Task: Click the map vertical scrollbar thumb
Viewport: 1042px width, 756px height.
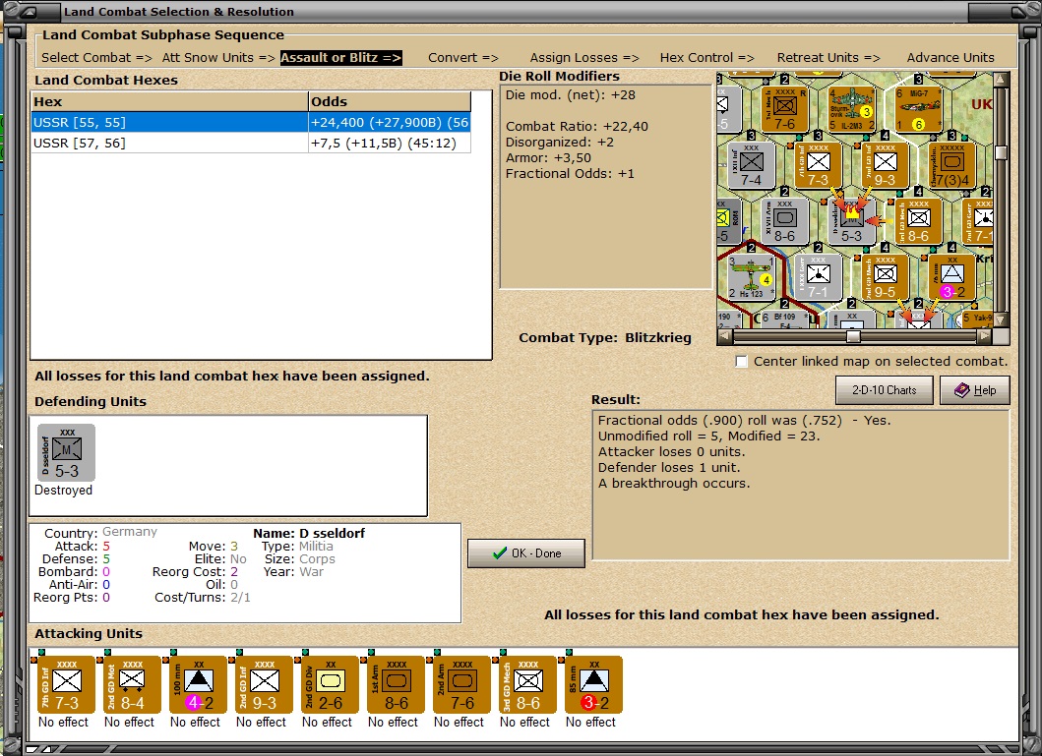Action: 1002,152
